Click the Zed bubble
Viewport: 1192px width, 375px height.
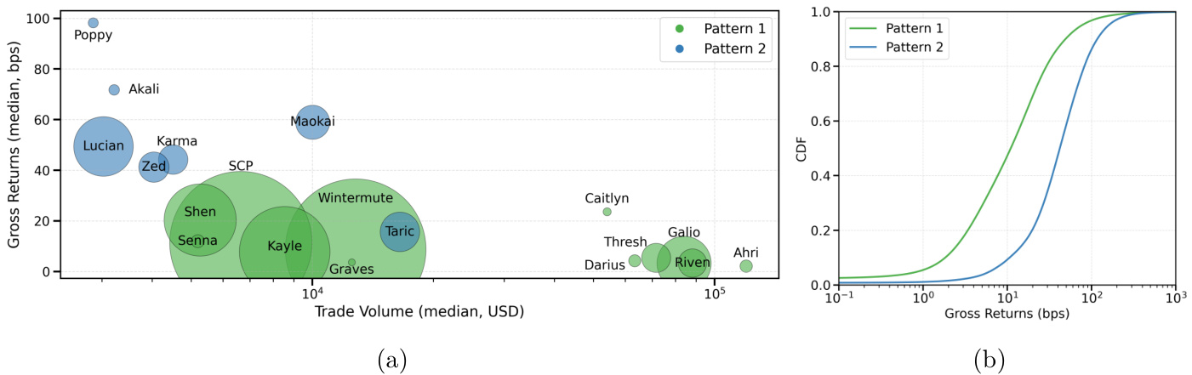pos(153,168)
